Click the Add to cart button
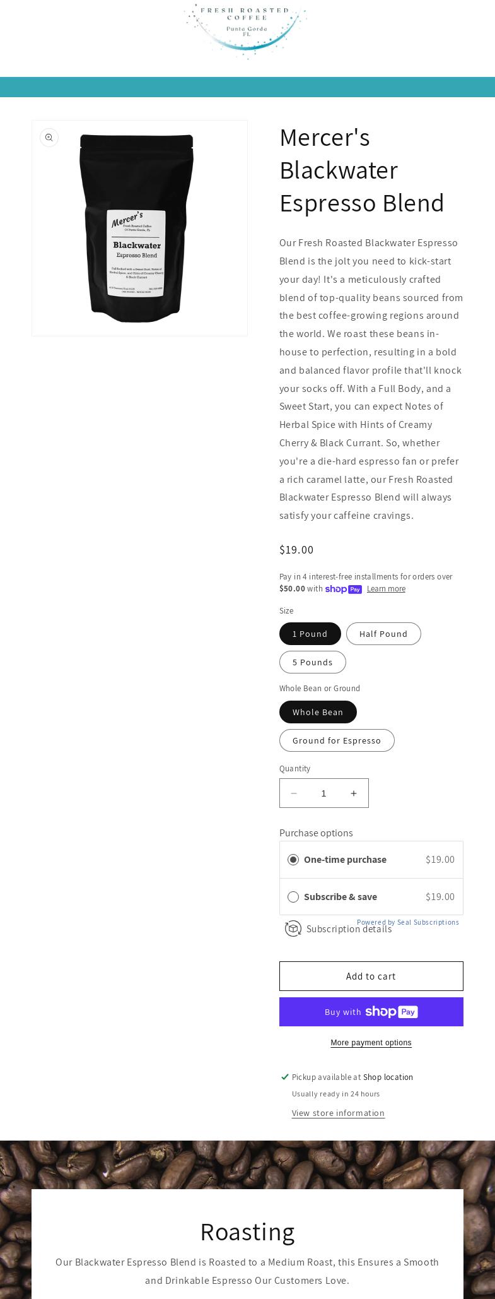The height and width of the screenshot is (1299, 495). click(x=371, y=976)
